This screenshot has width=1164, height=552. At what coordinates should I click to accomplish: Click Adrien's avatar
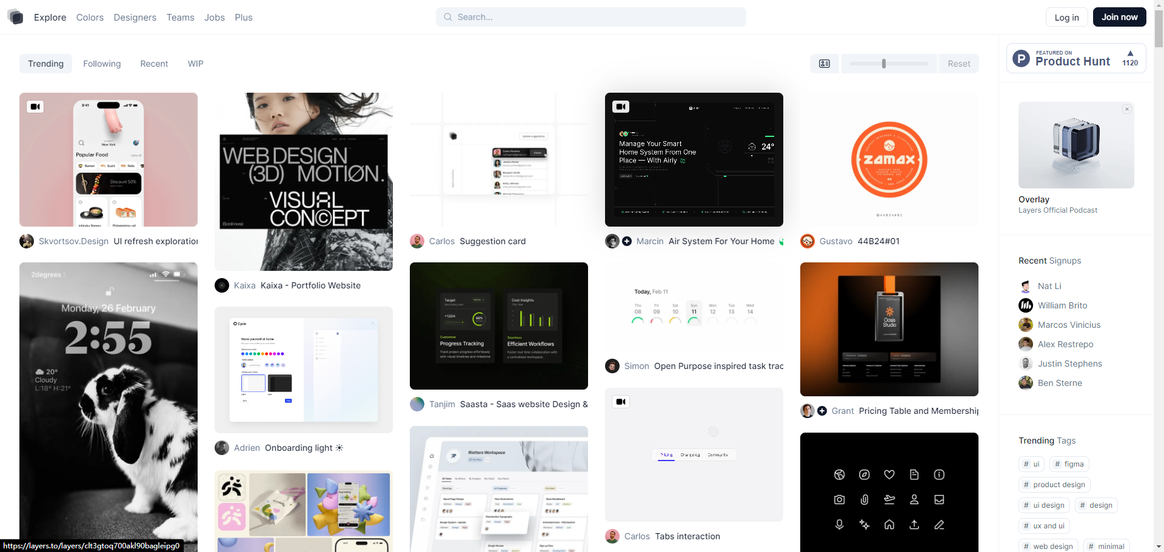click(222, 448)
